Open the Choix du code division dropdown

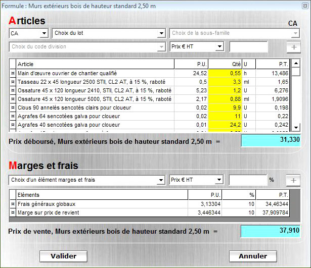click(161, 47)
